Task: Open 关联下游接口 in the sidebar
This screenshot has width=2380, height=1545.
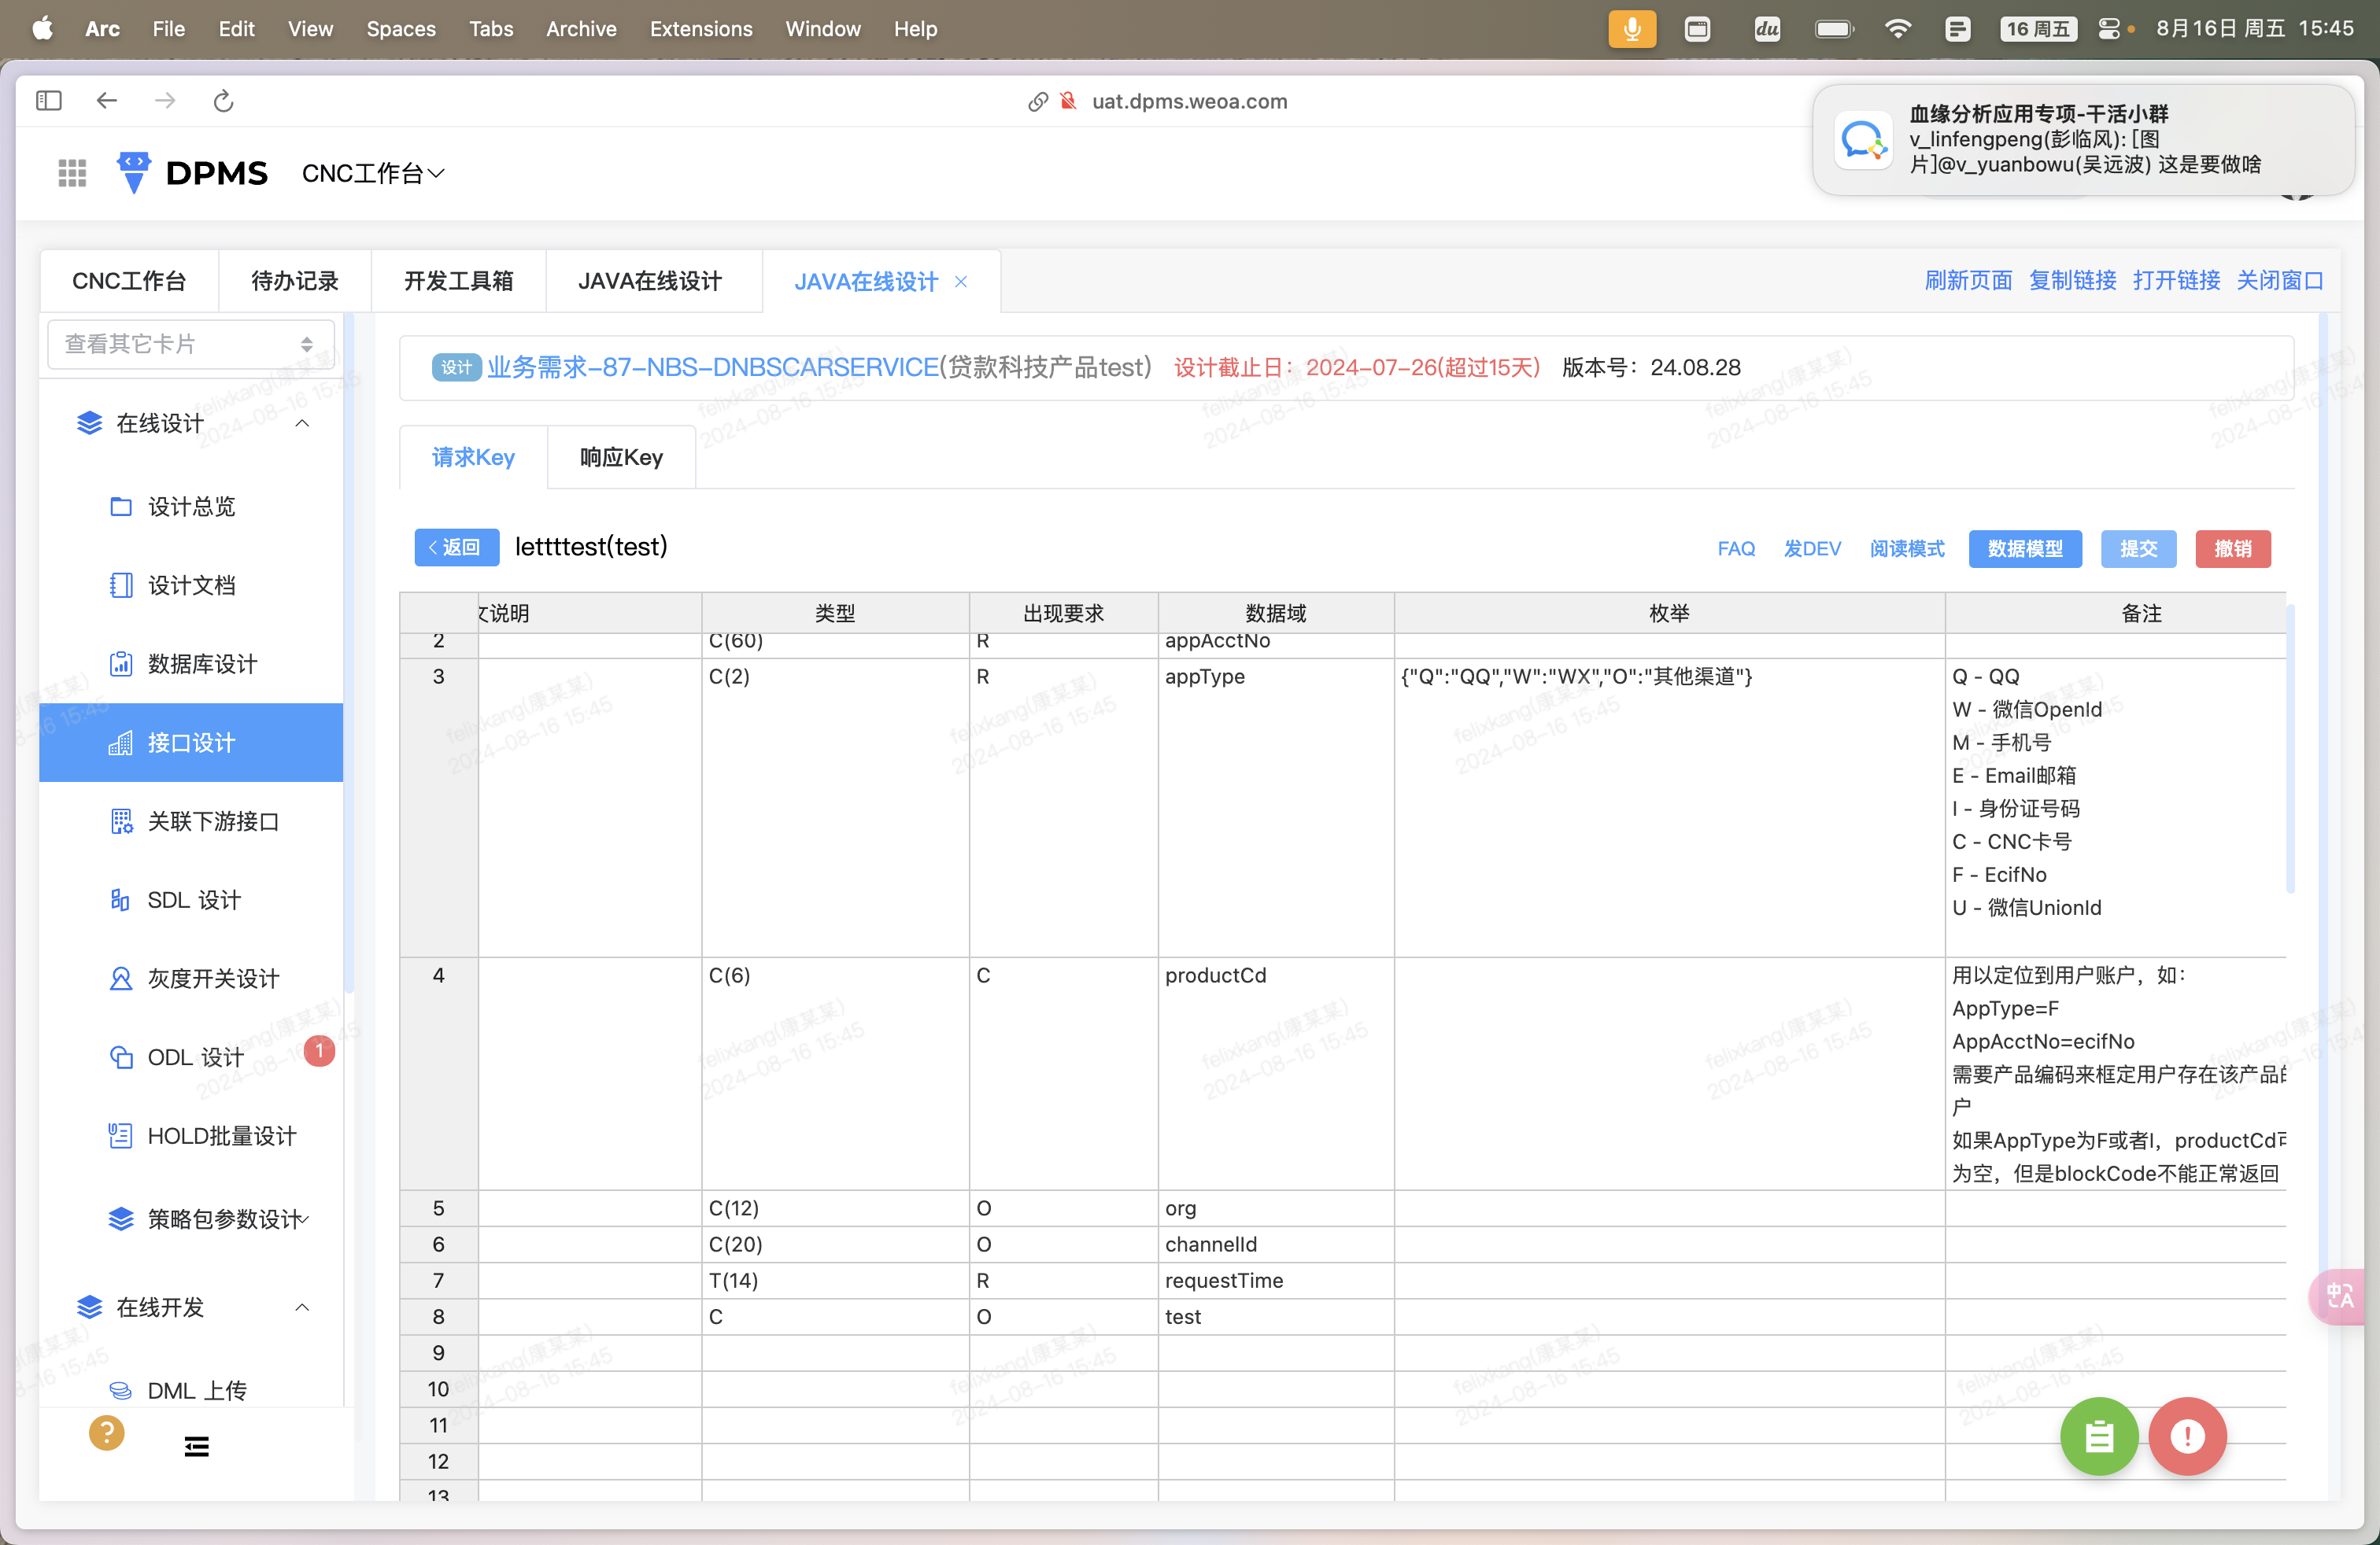Action: (x=190, y=821)
